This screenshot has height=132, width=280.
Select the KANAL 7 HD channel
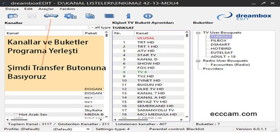(148, 93)
